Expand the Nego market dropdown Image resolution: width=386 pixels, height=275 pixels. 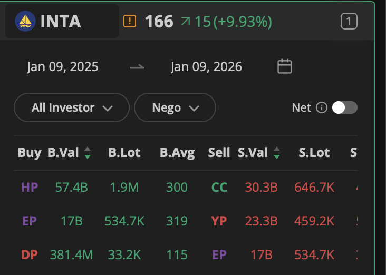click(x=175, y=107)
